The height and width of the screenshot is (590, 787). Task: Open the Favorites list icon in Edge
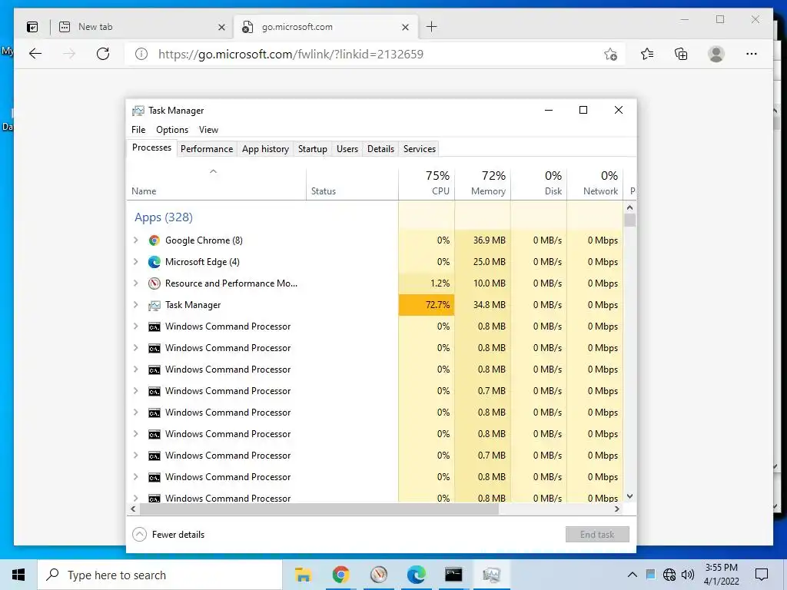pos(647,54)
